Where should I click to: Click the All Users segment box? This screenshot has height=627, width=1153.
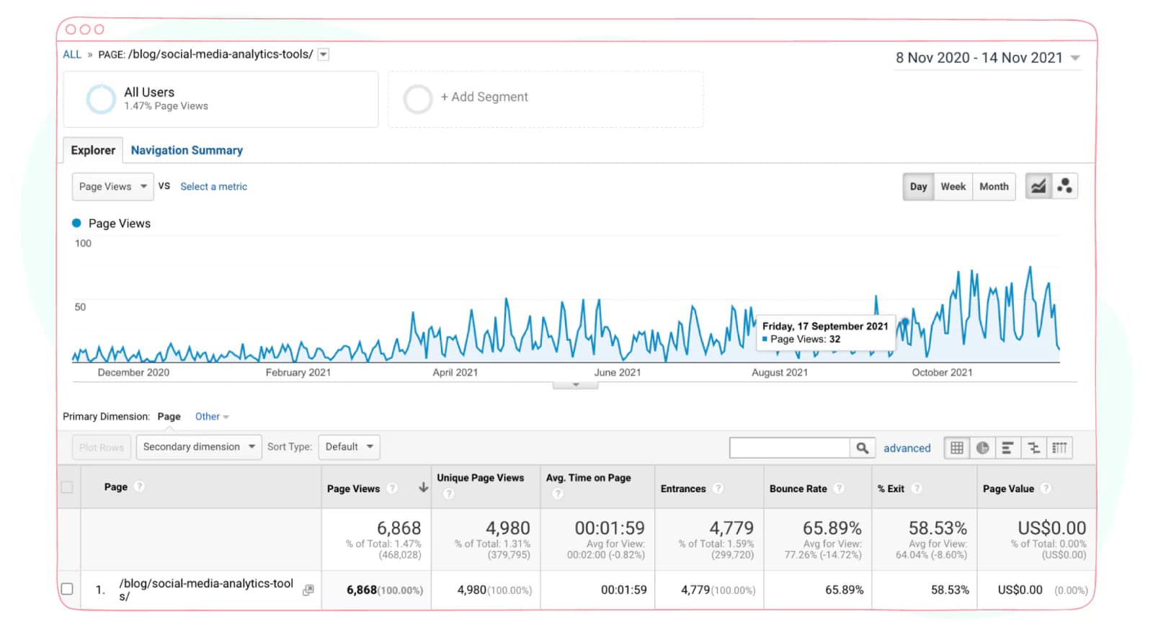click(x=221, y=99)
